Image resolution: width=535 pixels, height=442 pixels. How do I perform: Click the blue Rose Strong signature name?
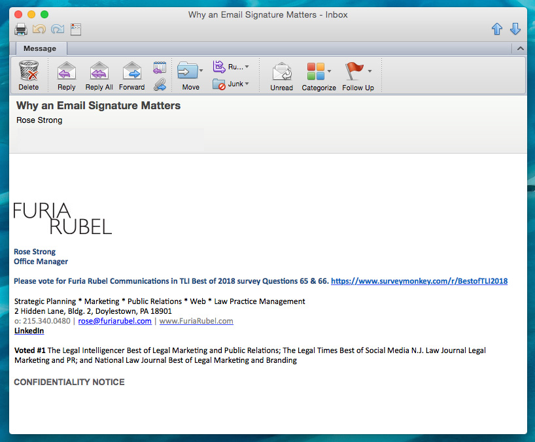(35, 252)
